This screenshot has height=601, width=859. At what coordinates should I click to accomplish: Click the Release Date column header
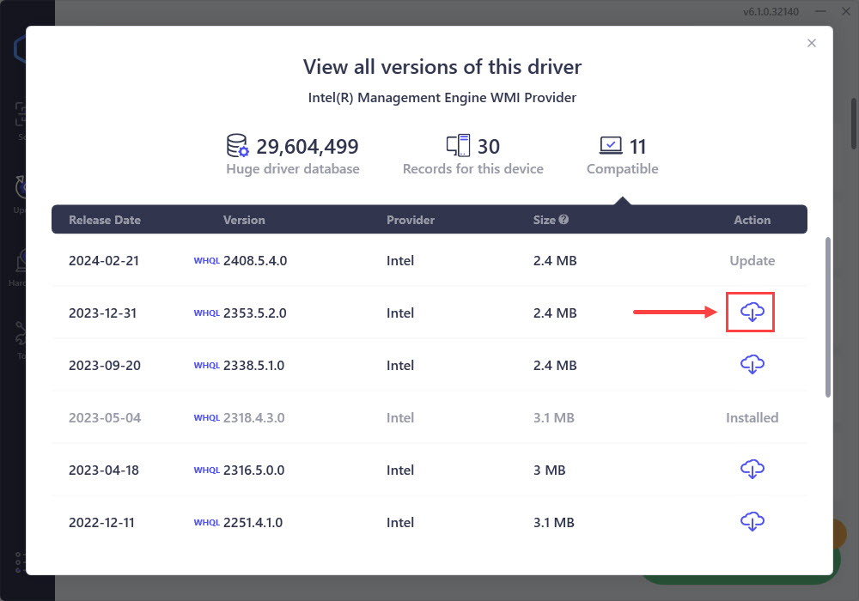tap(104, 220)
